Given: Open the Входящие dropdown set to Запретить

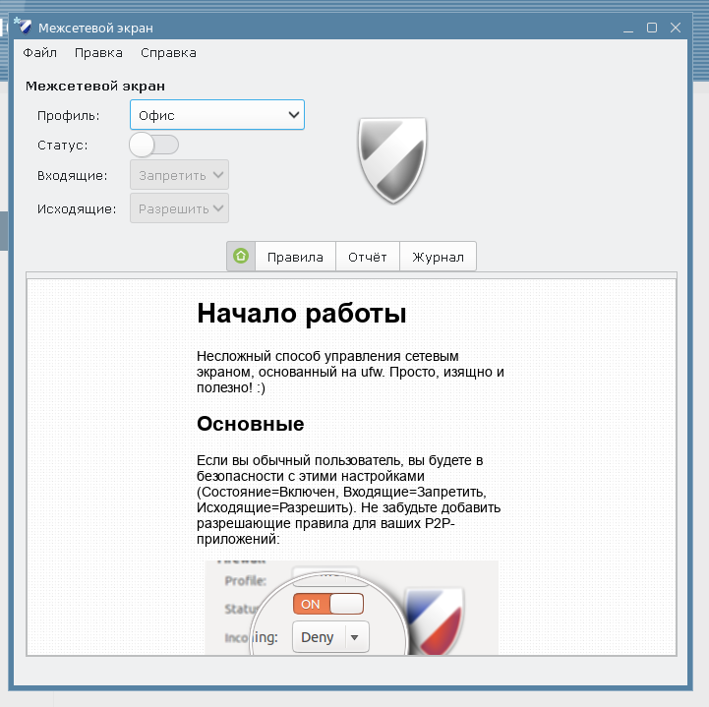Looking at the screenshot, I should coord(179,175).
